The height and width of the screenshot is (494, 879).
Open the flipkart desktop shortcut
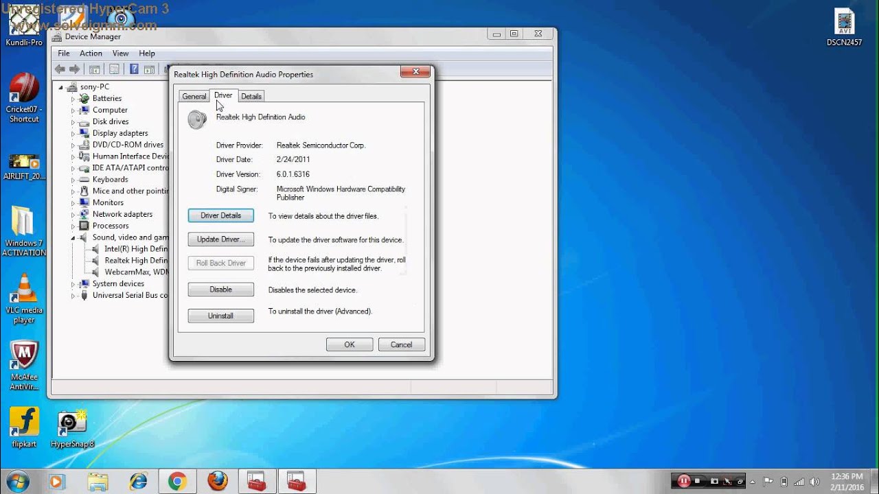(24, 427)
